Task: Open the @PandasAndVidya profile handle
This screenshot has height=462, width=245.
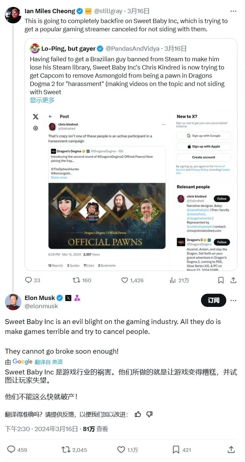Action: 132,49
